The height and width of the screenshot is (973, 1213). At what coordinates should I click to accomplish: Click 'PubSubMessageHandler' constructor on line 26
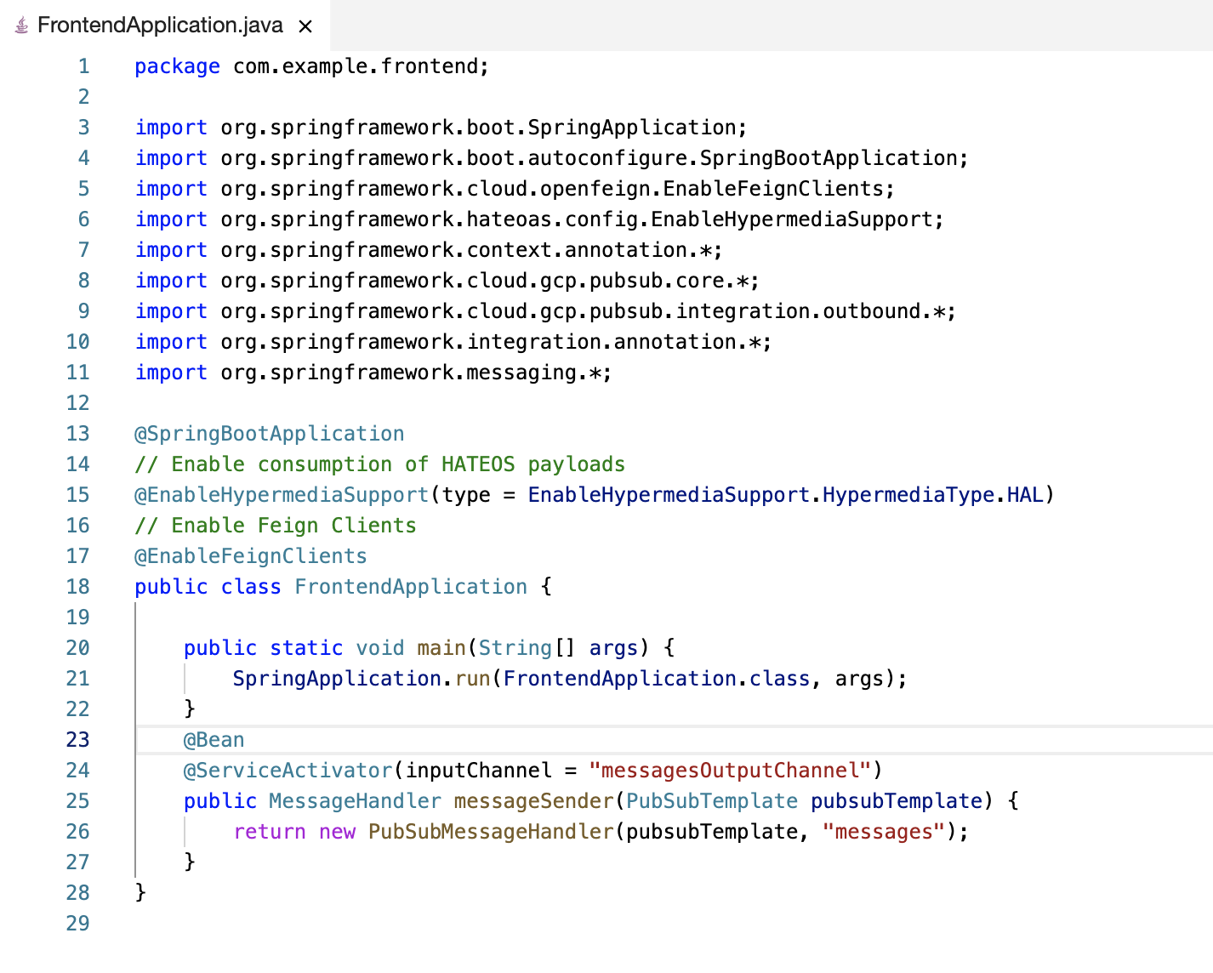coord(491,832)
